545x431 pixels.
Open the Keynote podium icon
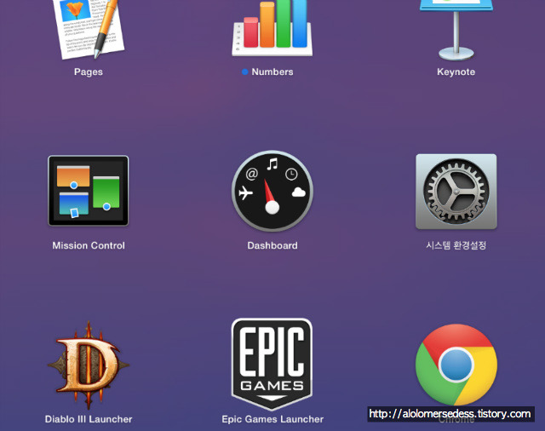pos(456,30)
